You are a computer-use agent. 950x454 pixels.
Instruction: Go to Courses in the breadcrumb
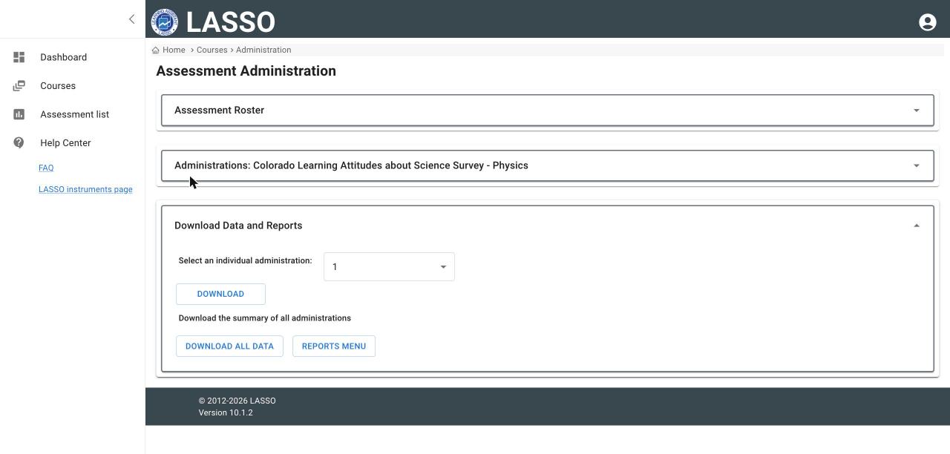pyautogui.click(x=212, y=50)
